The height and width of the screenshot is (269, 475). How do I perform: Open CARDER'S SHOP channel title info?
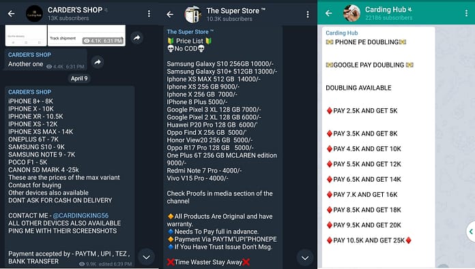click(75, 10)
